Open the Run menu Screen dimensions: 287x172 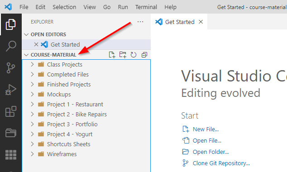(x=123, y=7)
